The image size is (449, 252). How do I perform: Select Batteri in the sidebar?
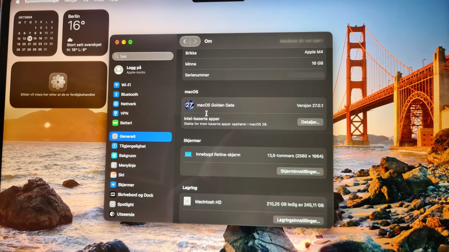pyautogui.click(x=122, y=123)
